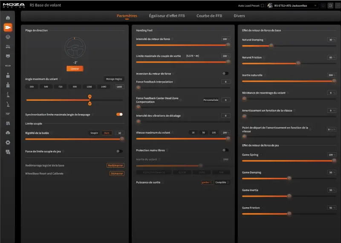Screen dimensions: 341x243
Task: Enable Protection mains libres switch
Action: tap(225, 150)
